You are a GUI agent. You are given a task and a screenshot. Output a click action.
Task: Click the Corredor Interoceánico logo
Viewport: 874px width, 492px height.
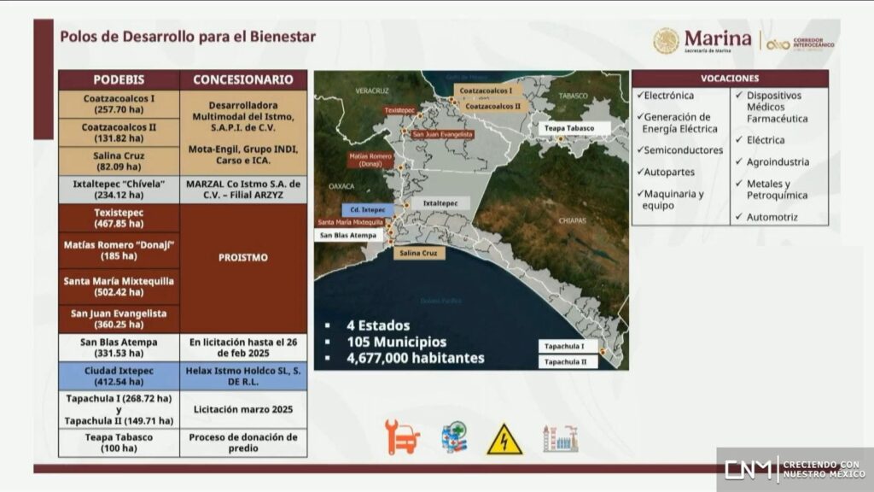(x=801, y=44)
